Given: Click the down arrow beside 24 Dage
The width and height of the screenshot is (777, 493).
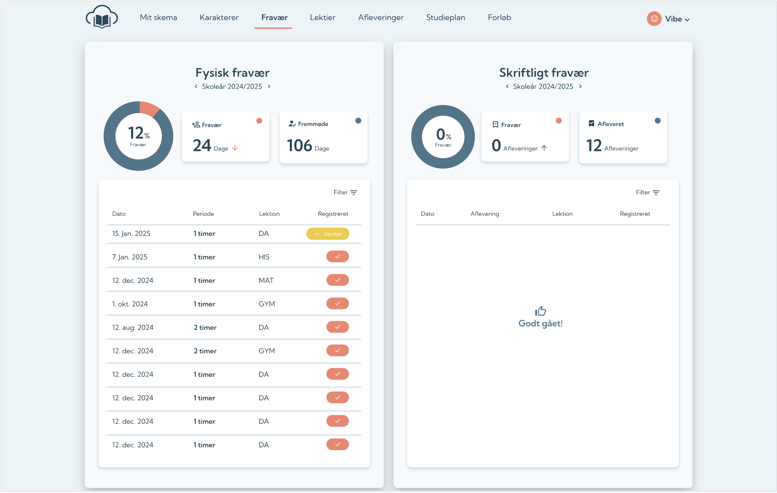Looking at the screenshot, I should [x=235, y=148].
